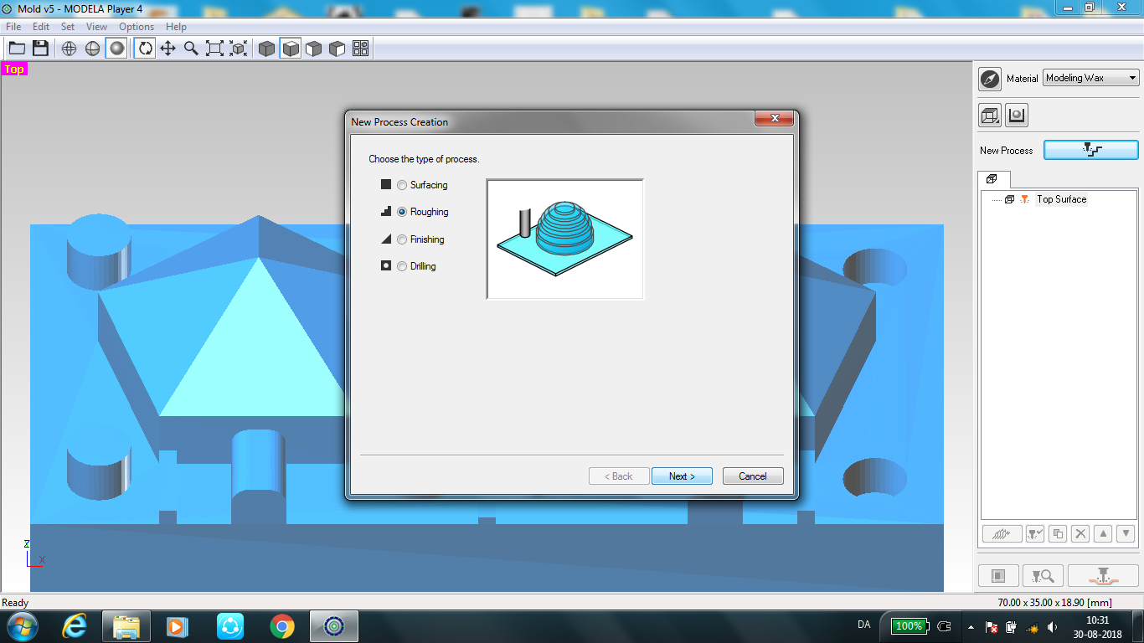This screenshot has height=643, width=1144.
Task: Fit the model cube to the view
Action: click(x=238, y=49)
